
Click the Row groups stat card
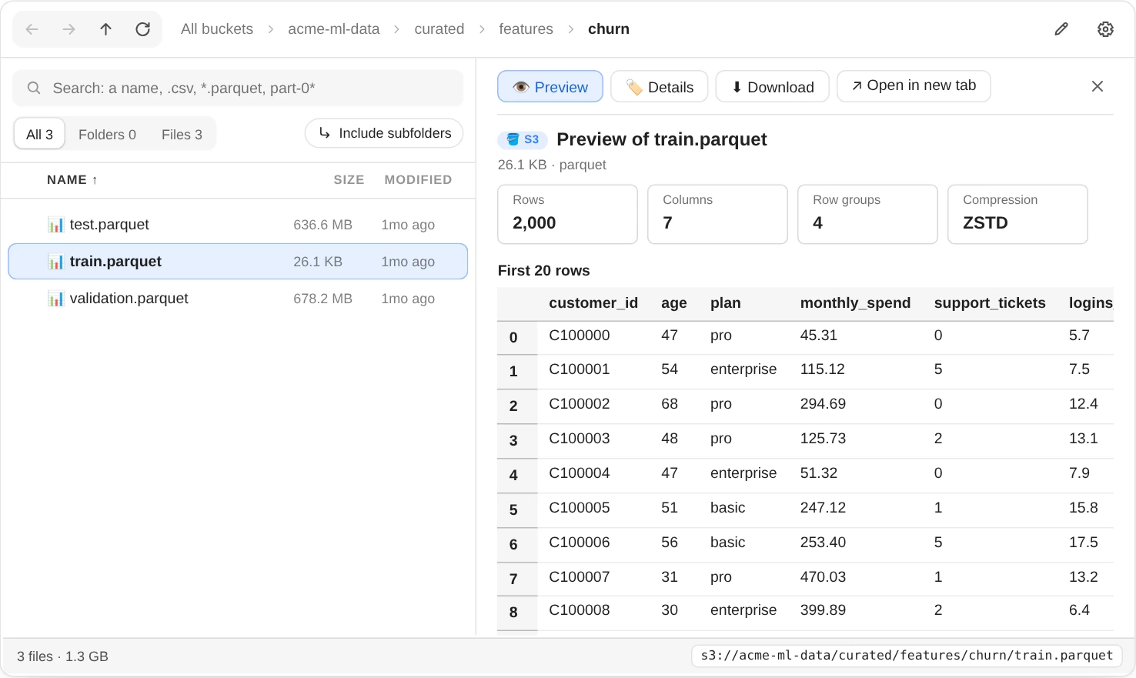(867, 214)
